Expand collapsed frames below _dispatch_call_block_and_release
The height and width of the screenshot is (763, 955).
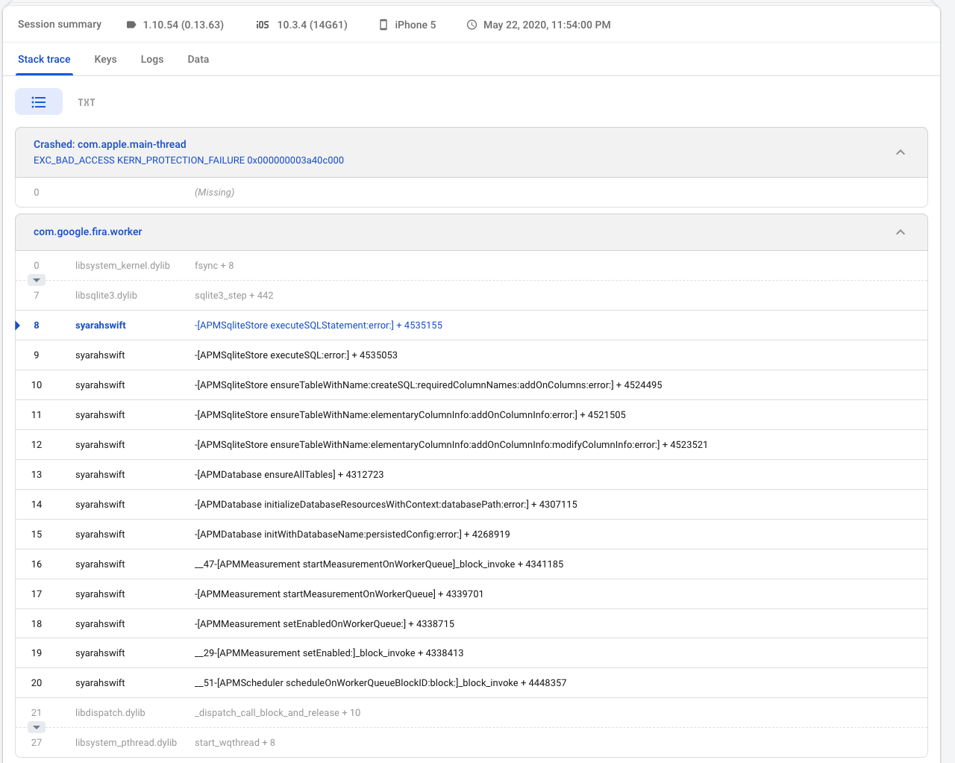[36, 727]
